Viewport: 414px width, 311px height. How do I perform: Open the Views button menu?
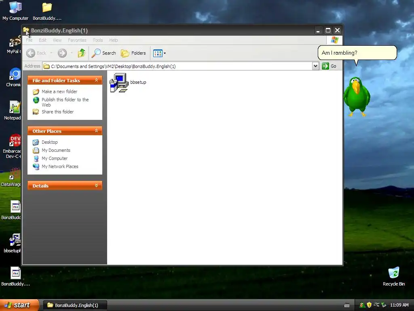[159, 53]
